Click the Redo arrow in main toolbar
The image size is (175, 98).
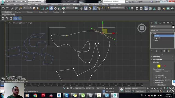7,8
